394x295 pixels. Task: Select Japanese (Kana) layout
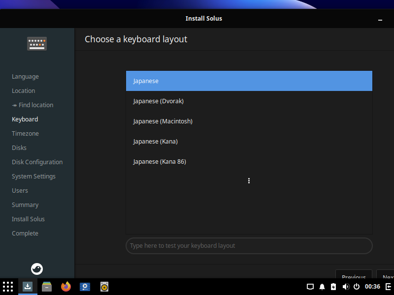(249, 142)
